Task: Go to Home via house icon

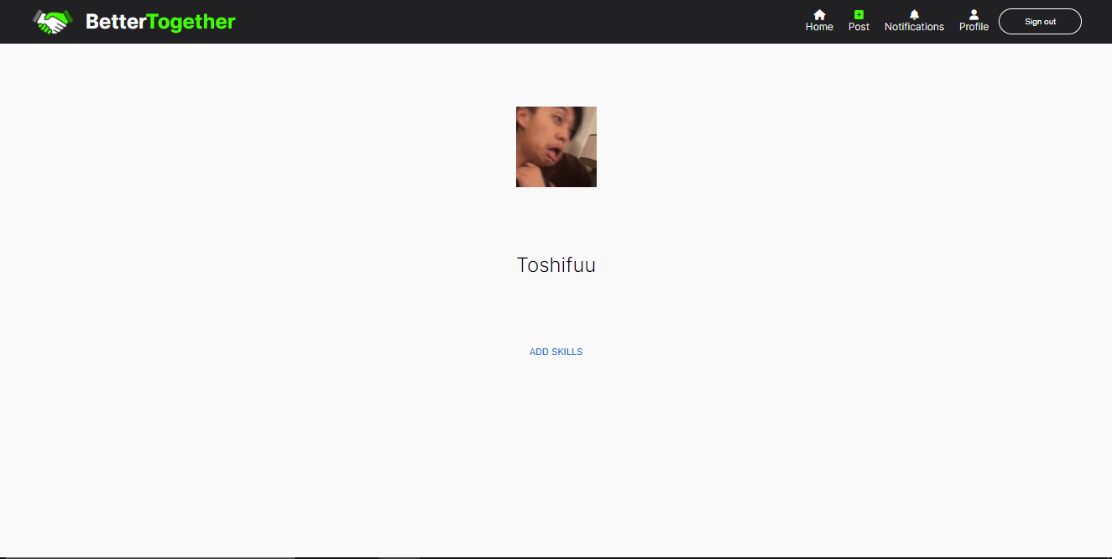Action: click(819, 14)
